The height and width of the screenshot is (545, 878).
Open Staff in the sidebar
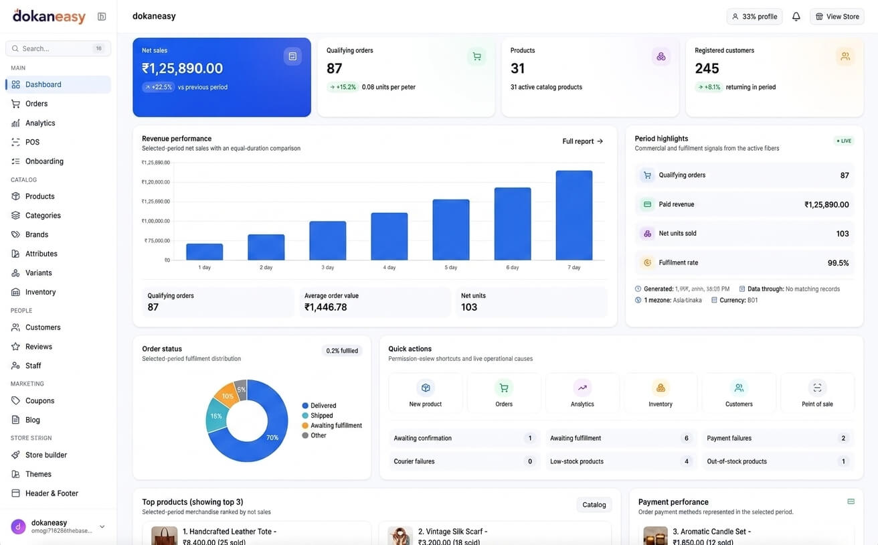[58, 366]
